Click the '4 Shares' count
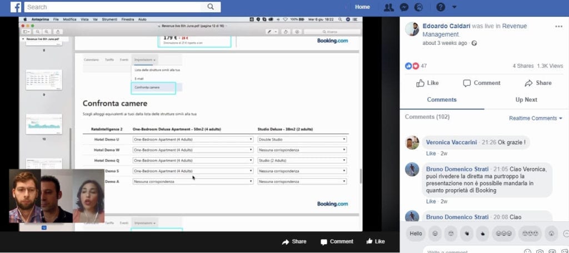Screen dimensions: 569x253 click(523, 66)
